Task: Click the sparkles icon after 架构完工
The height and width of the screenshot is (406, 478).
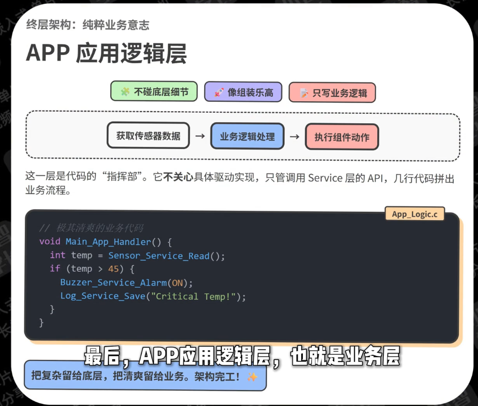Action: 252,377
